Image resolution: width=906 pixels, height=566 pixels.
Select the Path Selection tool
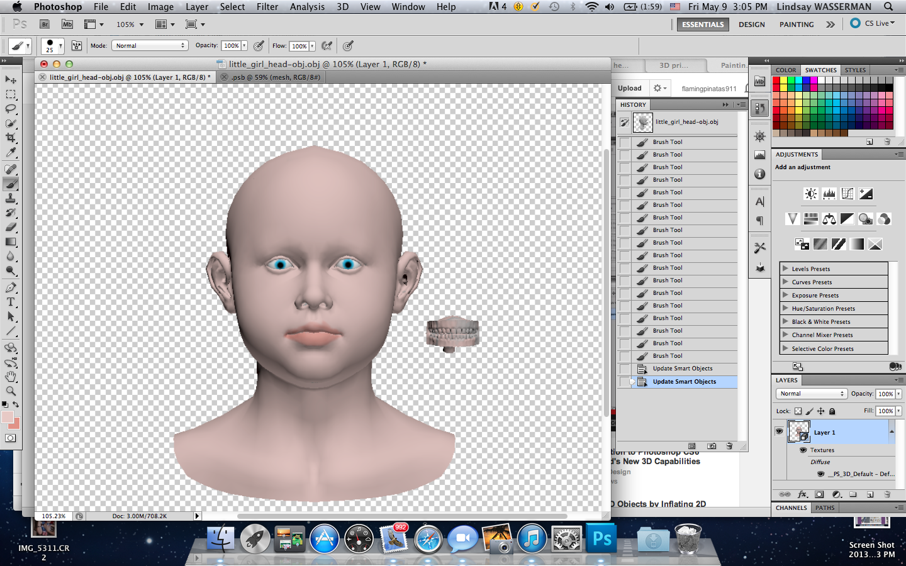click(x=11, y=316)
